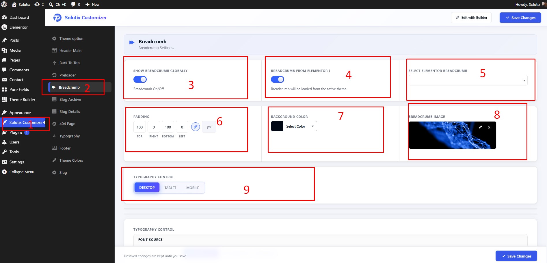Viewport: 547px width, 263px height.
Task: Open Typography settings
Action: (x=80, y=136)
